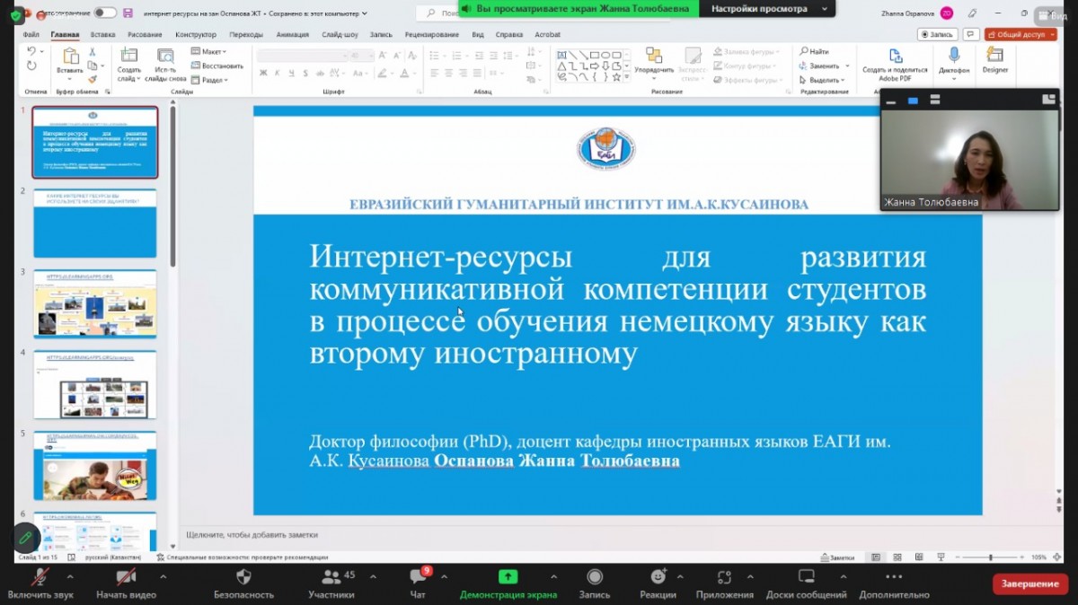The image size is (1078, 605).
Task: Toggle camera with Начать видео
Action: (x=126, y=577)
